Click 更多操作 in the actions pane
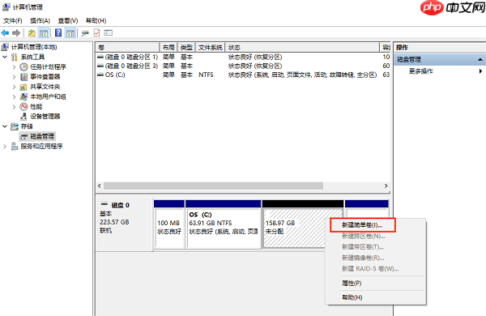 click(420, 71)
